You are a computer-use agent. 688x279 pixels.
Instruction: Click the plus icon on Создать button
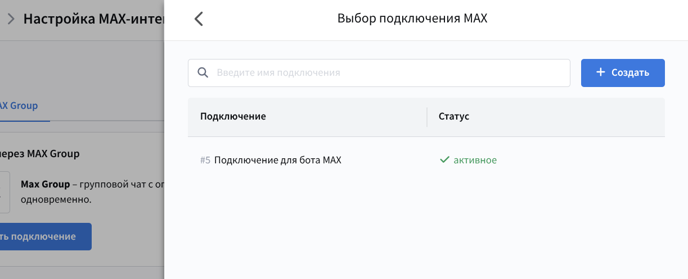[x=600, y=72]
